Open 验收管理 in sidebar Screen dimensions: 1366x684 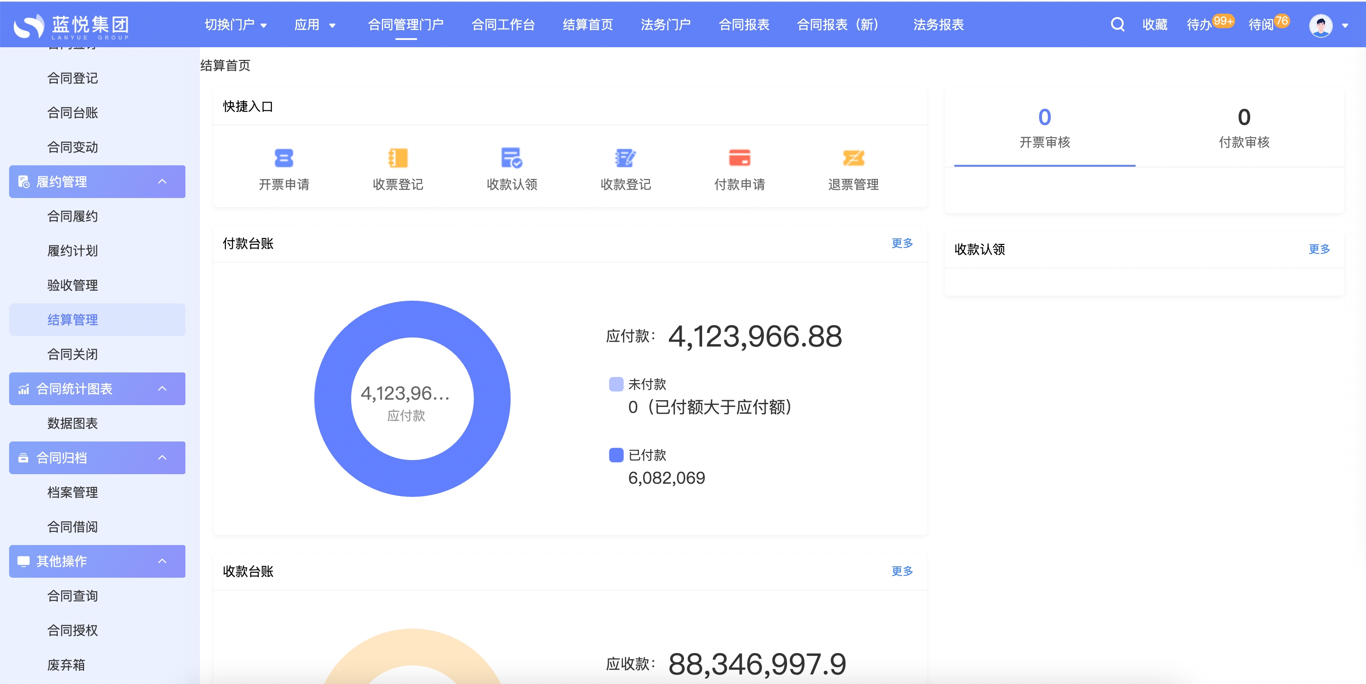click(x=73, y=285)
